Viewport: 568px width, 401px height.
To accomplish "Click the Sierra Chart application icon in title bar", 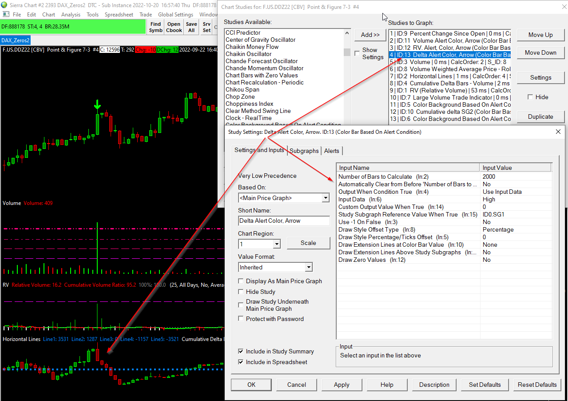I will tap(4, 5).
